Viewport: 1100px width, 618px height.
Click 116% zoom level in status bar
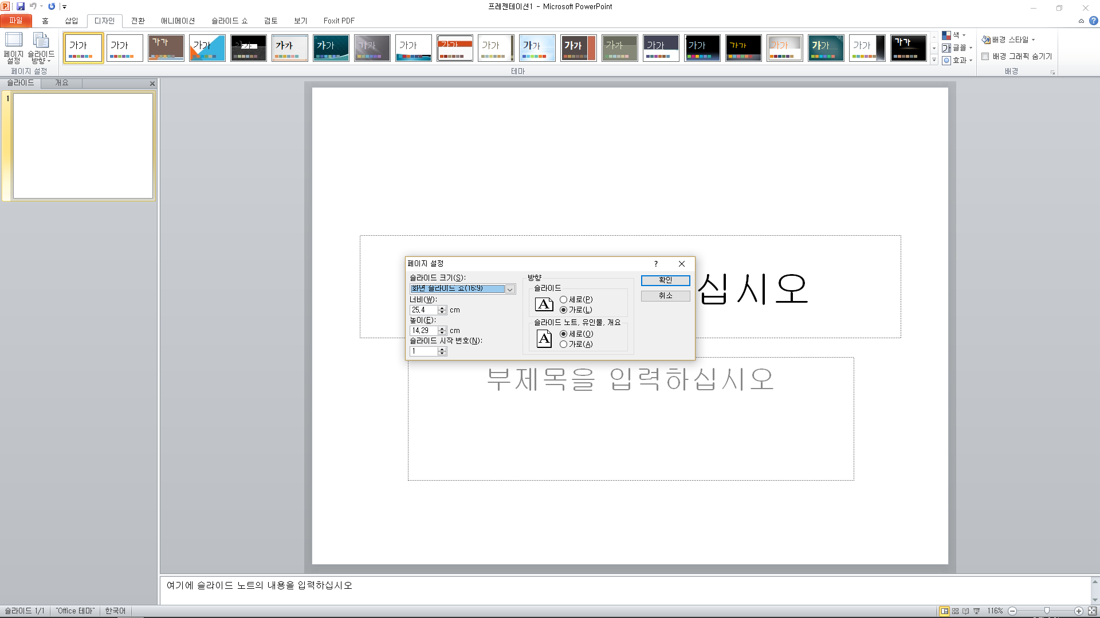point(995,611)
